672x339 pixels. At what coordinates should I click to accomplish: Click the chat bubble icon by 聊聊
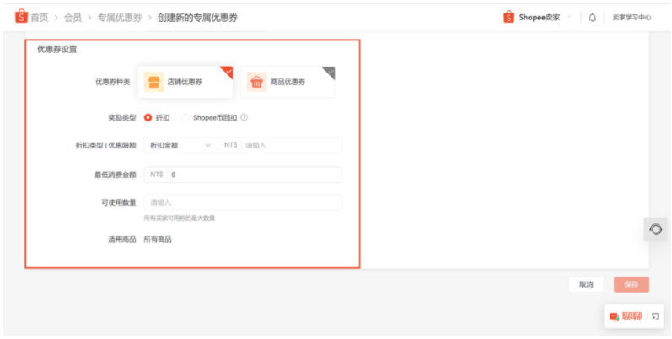coord(614,317)
